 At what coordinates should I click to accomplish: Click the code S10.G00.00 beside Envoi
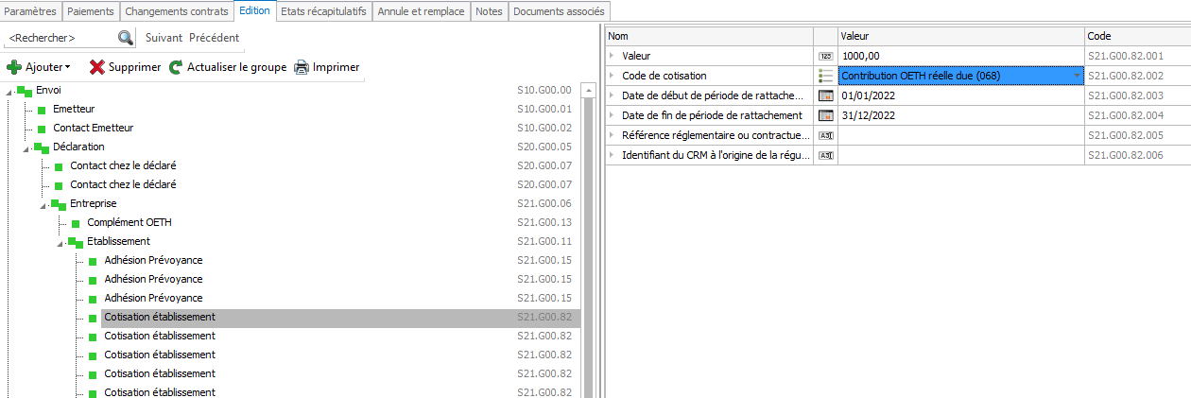click(x=544, y=91)
